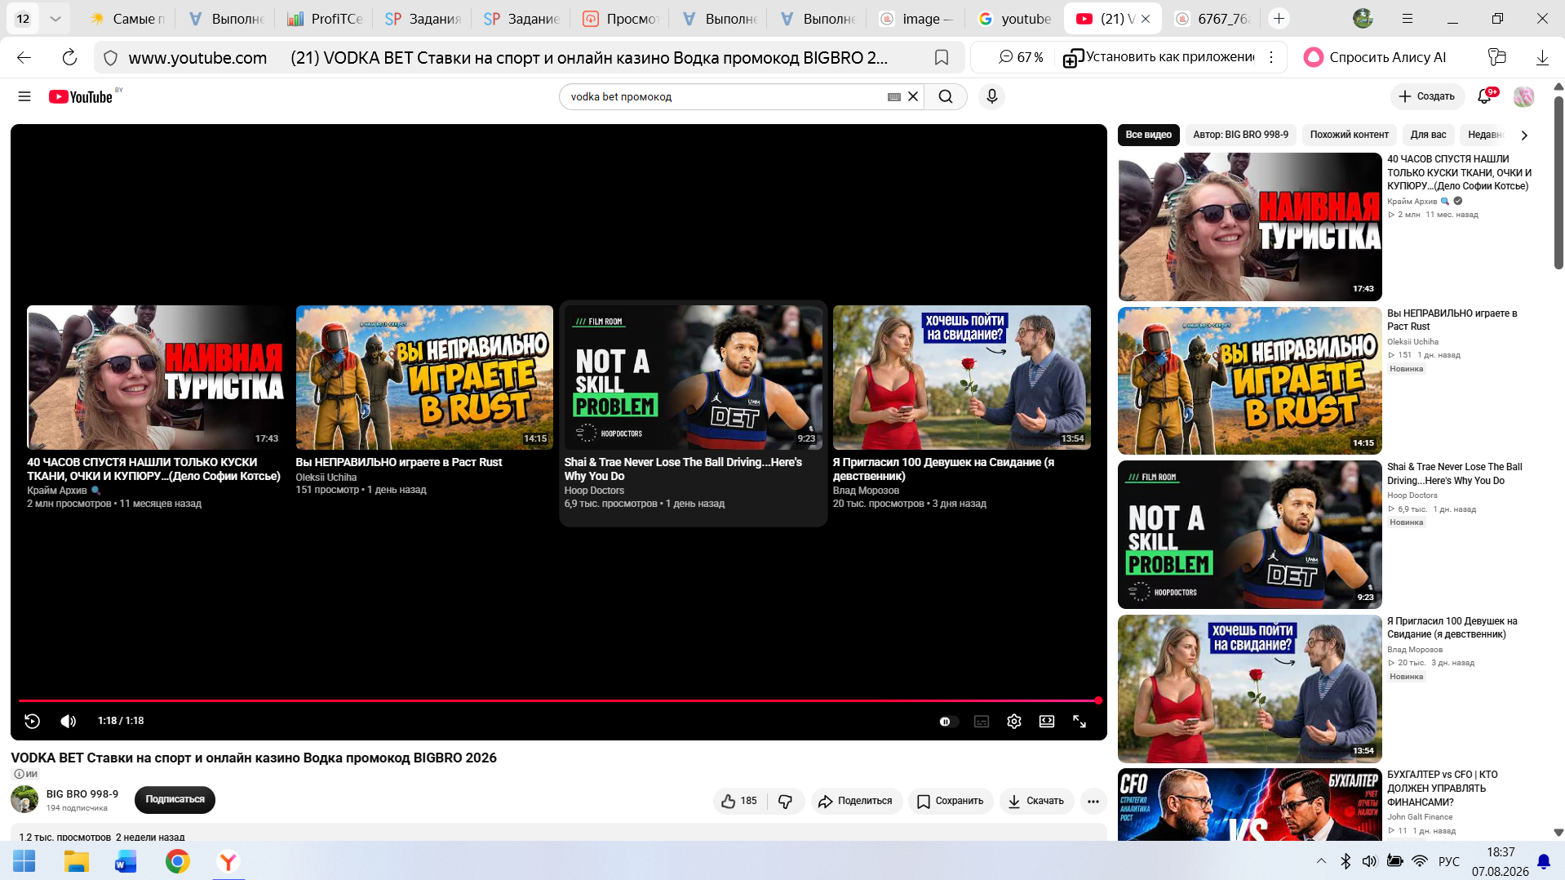Install YouTube as an app
The image size is (1565, 880).
1159,57
